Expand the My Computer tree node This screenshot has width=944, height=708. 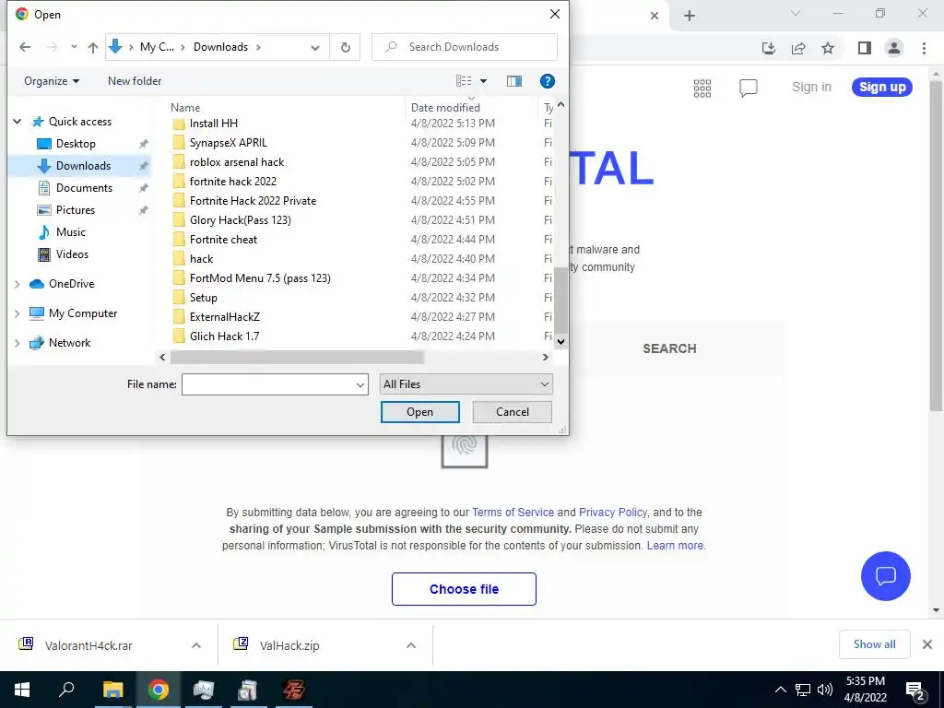click(18, 313)
